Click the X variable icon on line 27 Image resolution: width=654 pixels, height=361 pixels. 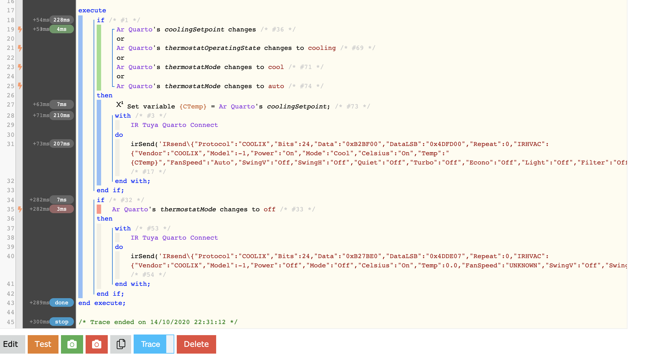coord(119,105)
